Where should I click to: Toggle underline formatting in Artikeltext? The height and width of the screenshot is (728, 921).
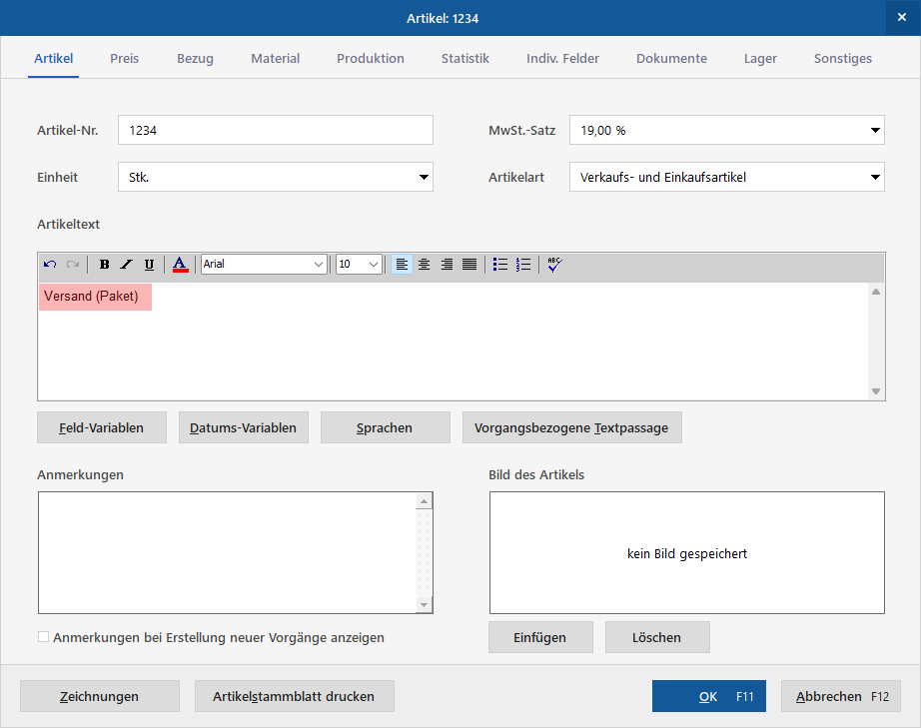point(149,265)
